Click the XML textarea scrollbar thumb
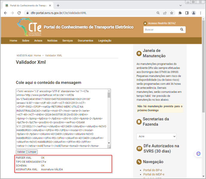206x179 pixels. [x=109, y=95]
